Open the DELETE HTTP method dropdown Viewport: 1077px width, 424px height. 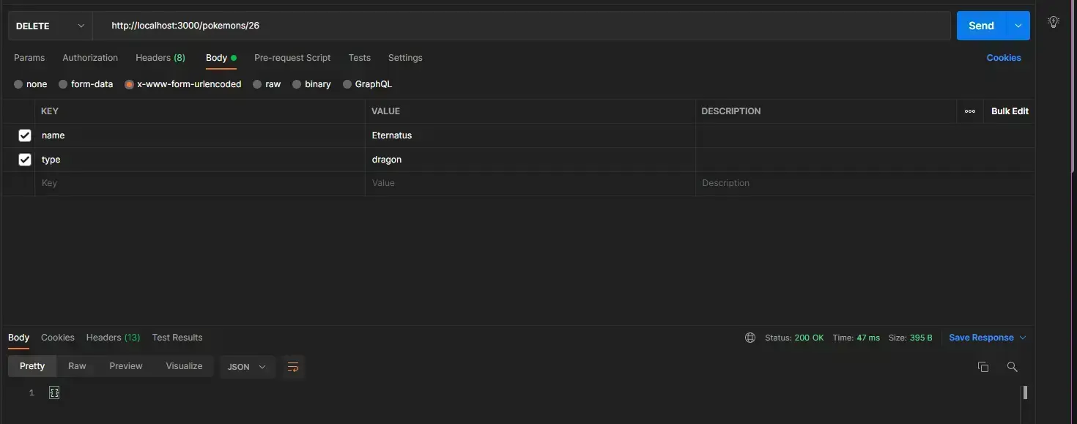[x=51, y=26]
